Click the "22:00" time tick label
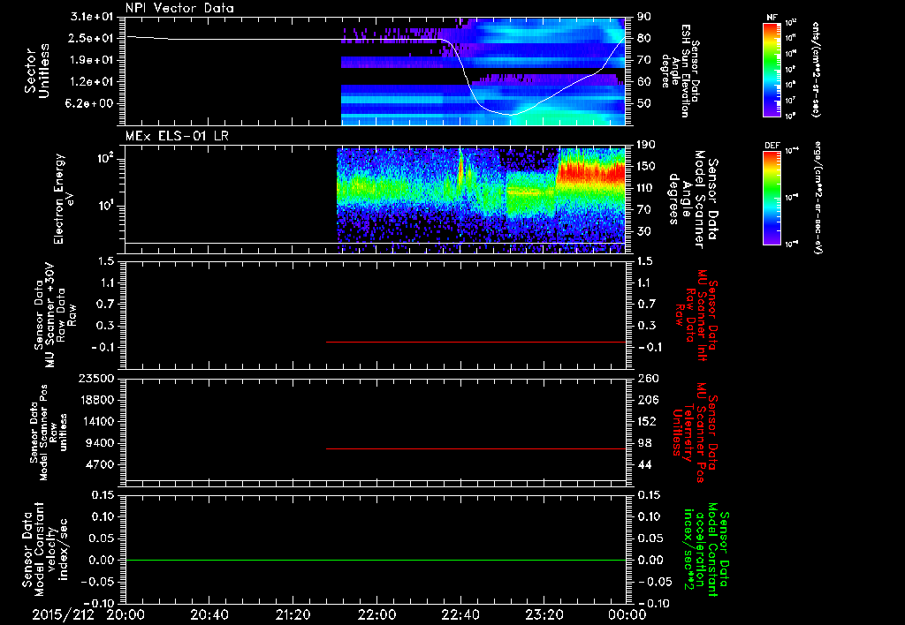 (x=376, y=614)
